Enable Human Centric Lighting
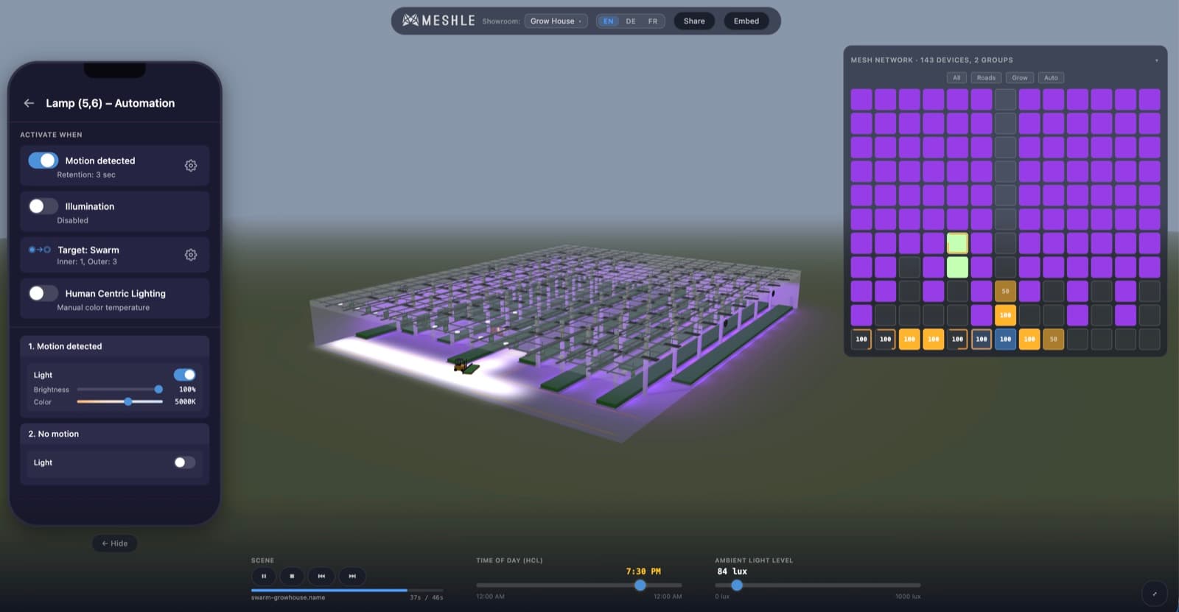This screenshot has height=612, width=1179. tap(43, 293)
